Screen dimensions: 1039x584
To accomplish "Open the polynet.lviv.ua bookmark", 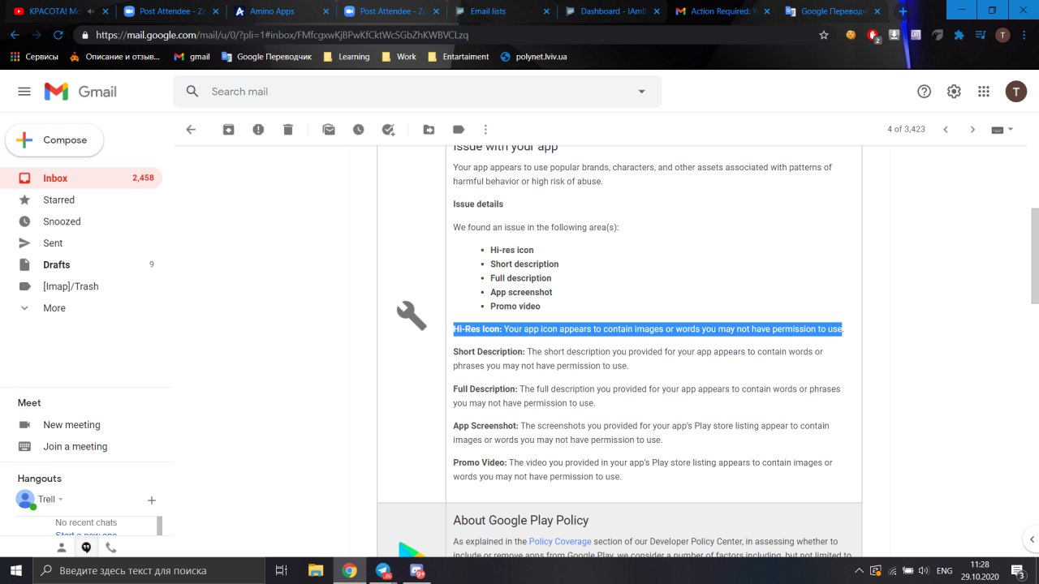I will click(533, 57).
